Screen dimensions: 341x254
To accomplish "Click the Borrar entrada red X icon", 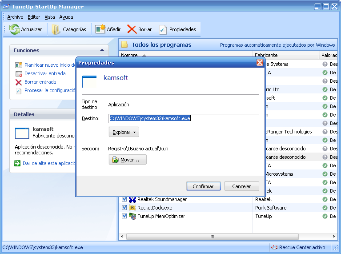I will point(18,82).
